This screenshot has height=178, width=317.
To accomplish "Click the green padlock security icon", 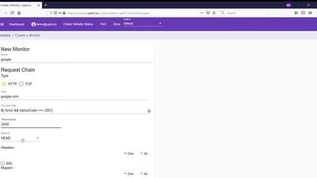I will pos(64,13).
